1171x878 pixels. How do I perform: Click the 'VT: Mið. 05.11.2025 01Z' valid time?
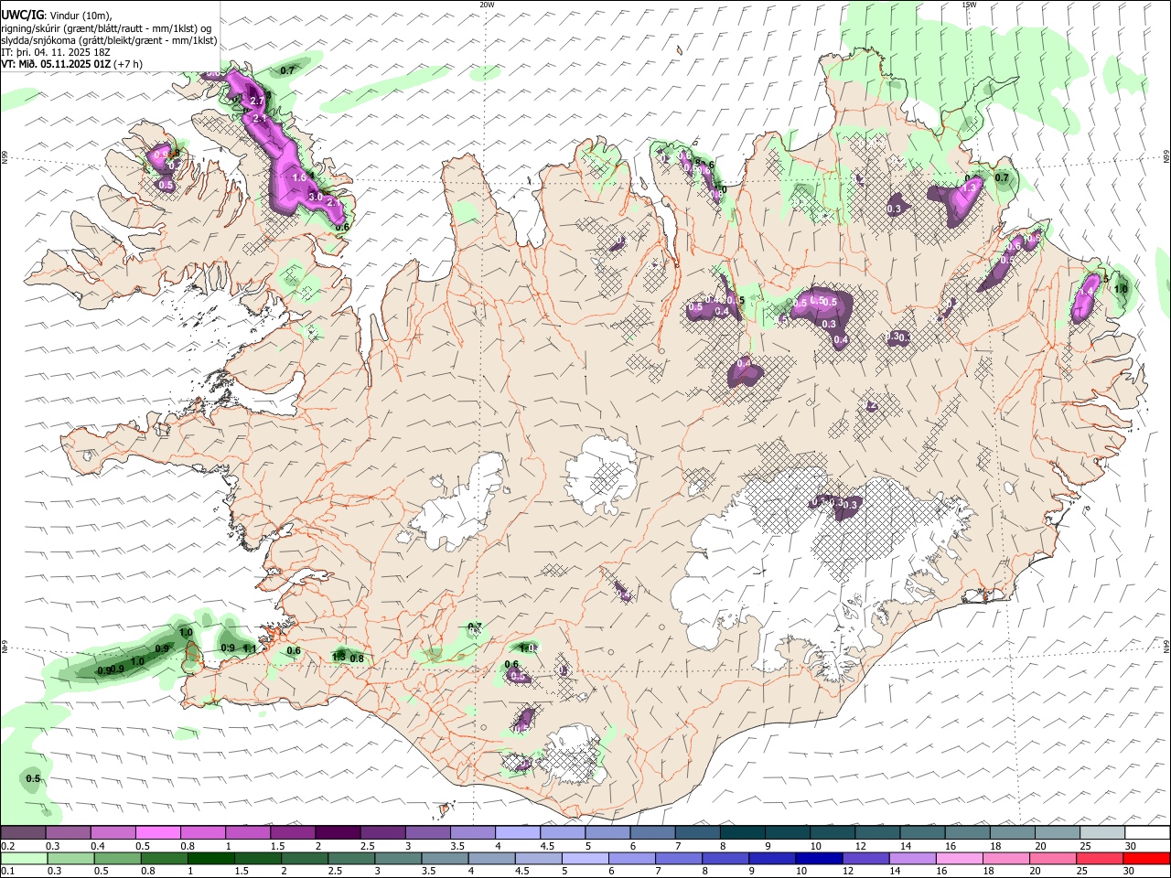click(56, 64)
